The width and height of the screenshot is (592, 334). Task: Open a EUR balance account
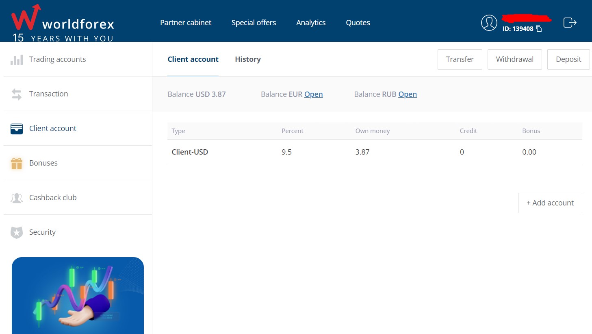(x=313, y=94)
